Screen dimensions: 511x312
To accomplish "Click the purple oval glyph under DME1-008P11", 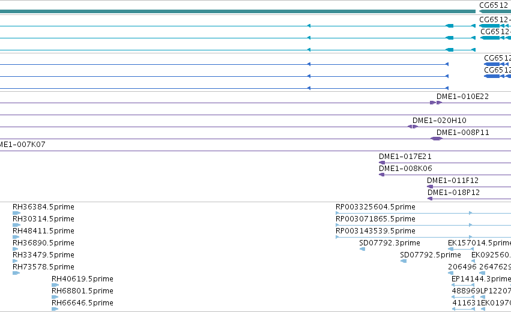I will pyautogui.click(x=437, y=139).
